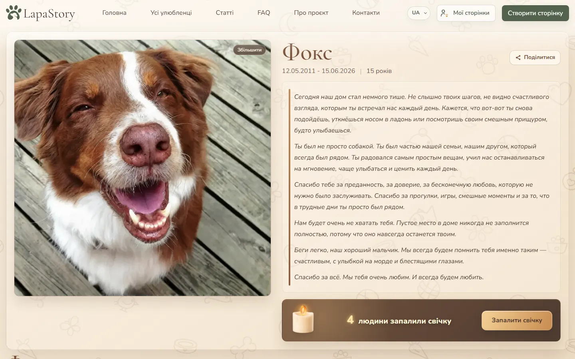Open the UA language dropdown
575x359 pixels.
click(x=419, y=13)
